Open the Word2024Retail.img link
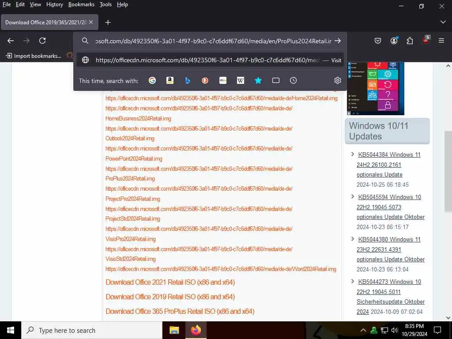This screenshot has width=452, height=339. tap(221, 269)
